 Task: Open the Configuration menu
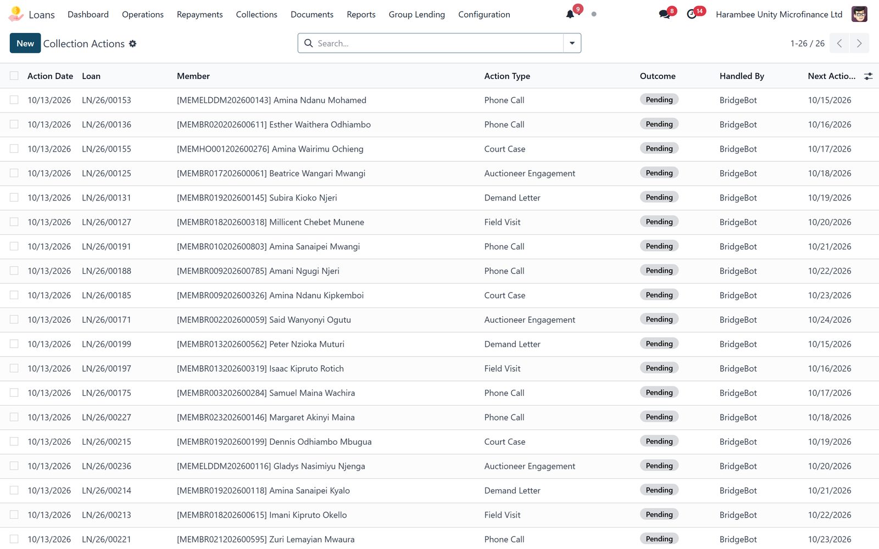(484, 14)
